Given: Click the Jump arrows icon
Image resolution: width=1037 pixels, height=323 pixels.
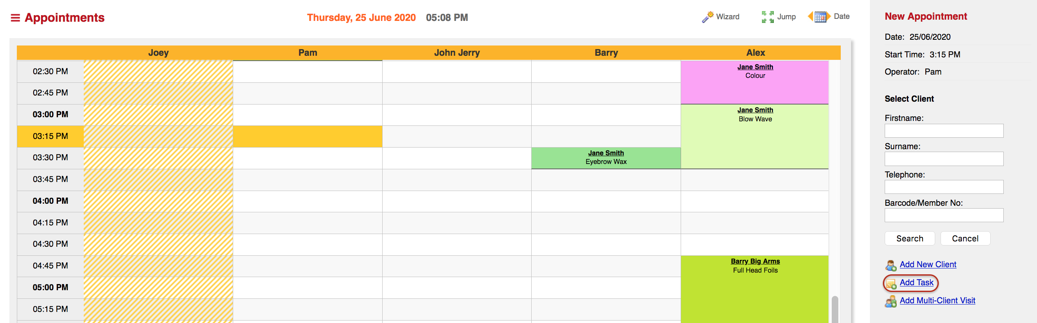Looking at the screenshot, I should (x=768, y=17).
